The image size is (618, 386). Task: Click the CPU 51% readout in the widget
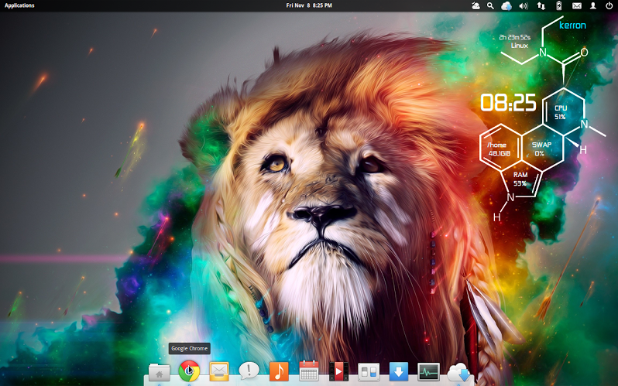561,112
